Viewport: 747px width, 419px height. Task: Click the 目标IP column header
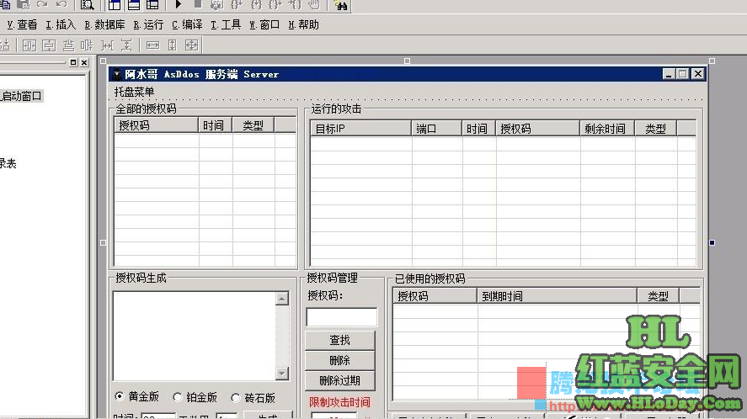coord(361,129)
